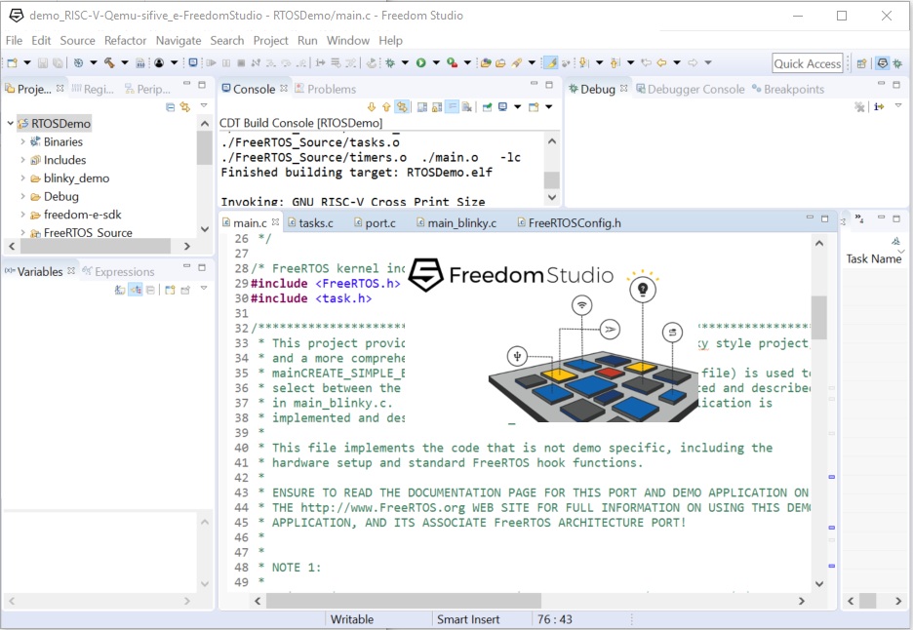The height and width of the screenshot is (630, 913).
Task: Click Show Type Names icon in Variables
Action: coord(120,290)
